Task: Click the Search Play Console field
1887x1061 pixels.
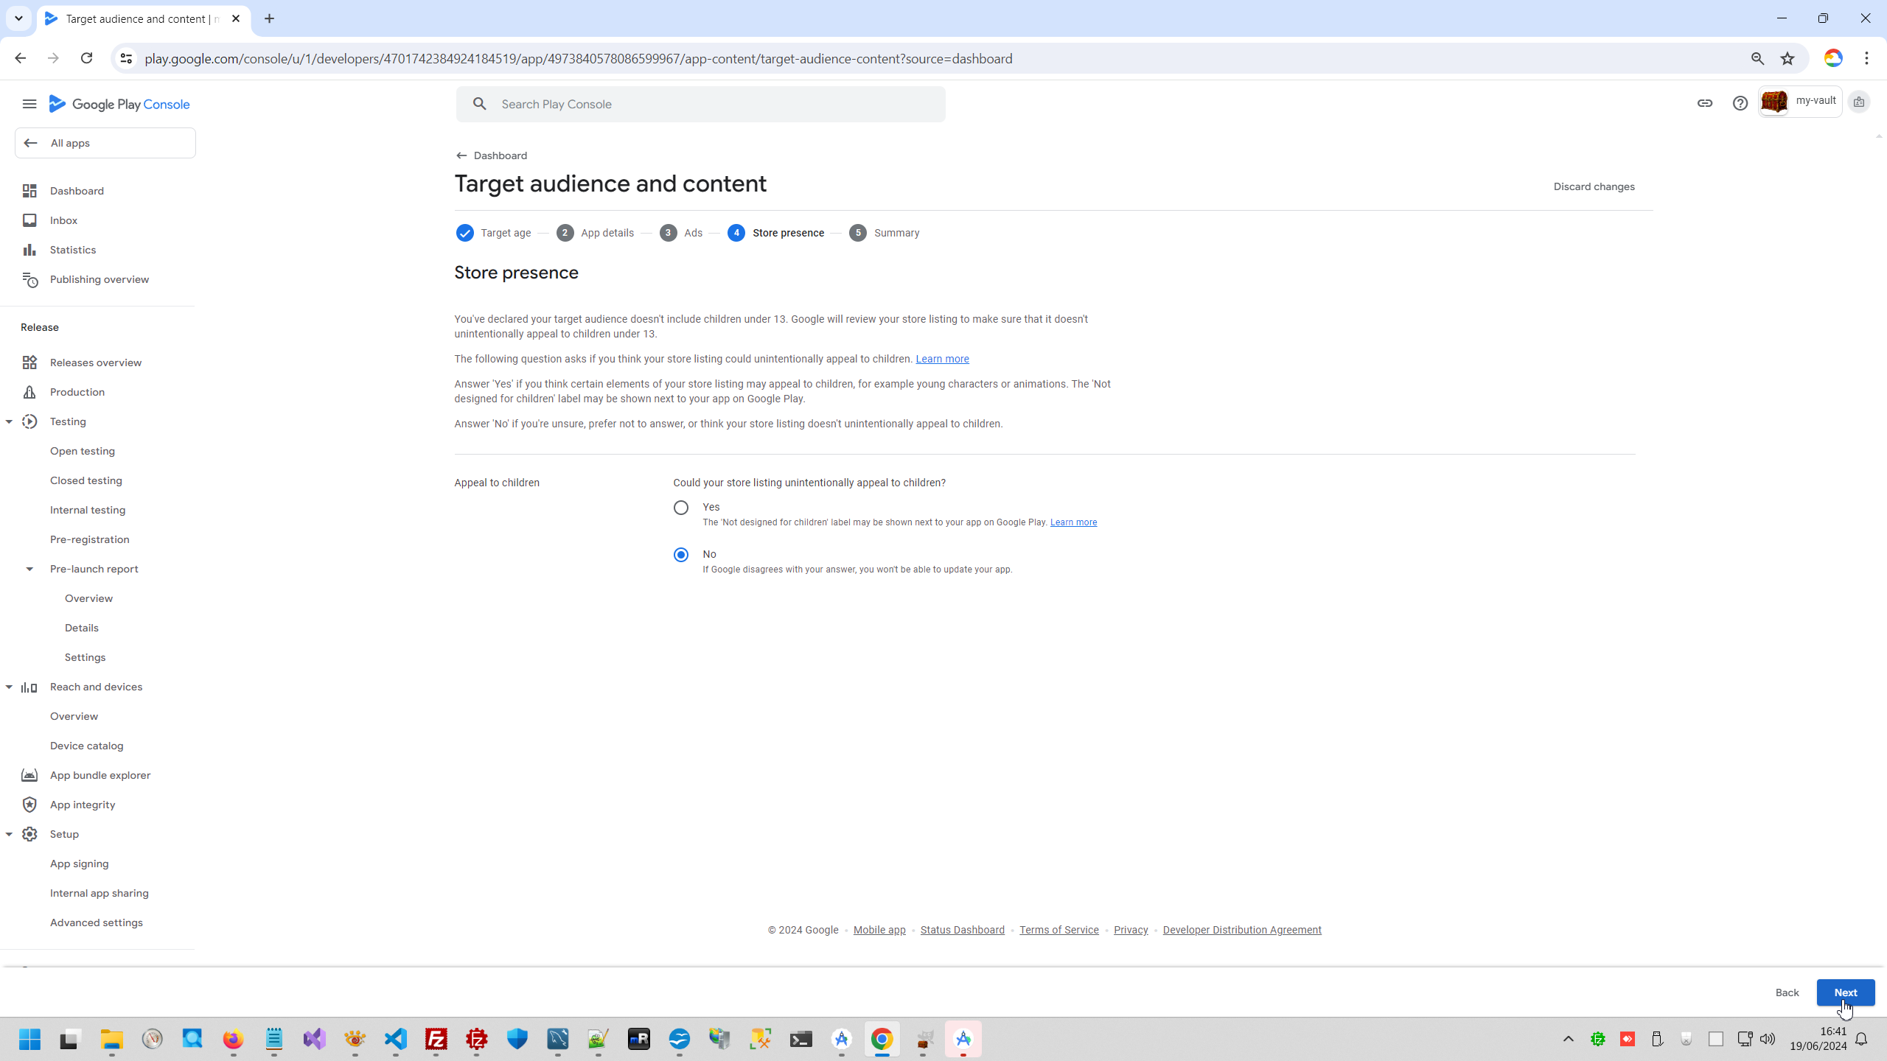Action: (x=700, y=104)
